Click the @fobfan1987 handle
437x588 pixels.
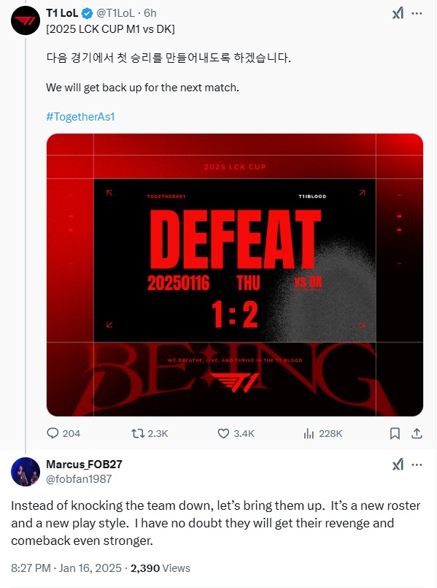pos(78,478)
